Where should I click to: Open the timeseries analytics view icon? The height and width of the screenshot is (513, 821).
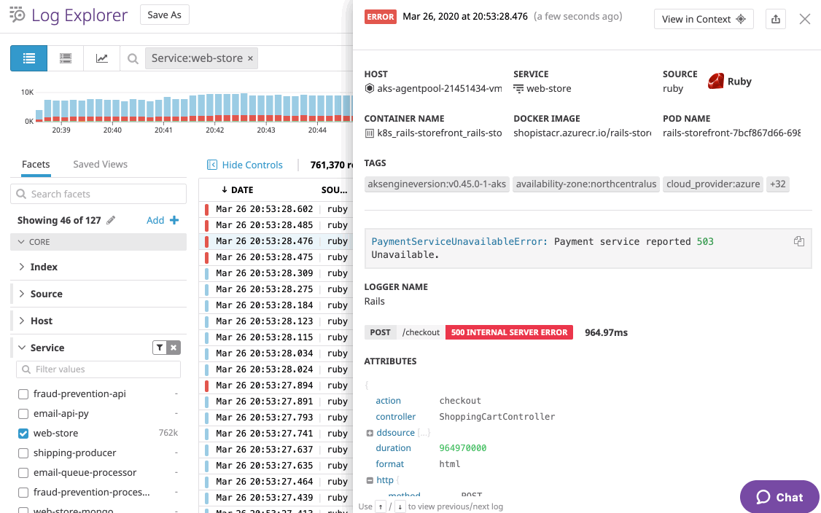click(102, 58)
